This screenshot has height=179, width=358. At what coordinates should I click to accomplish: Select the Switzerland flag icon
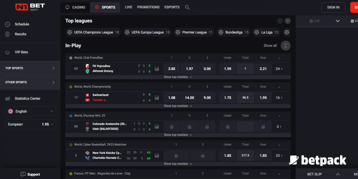coord(87,95)
